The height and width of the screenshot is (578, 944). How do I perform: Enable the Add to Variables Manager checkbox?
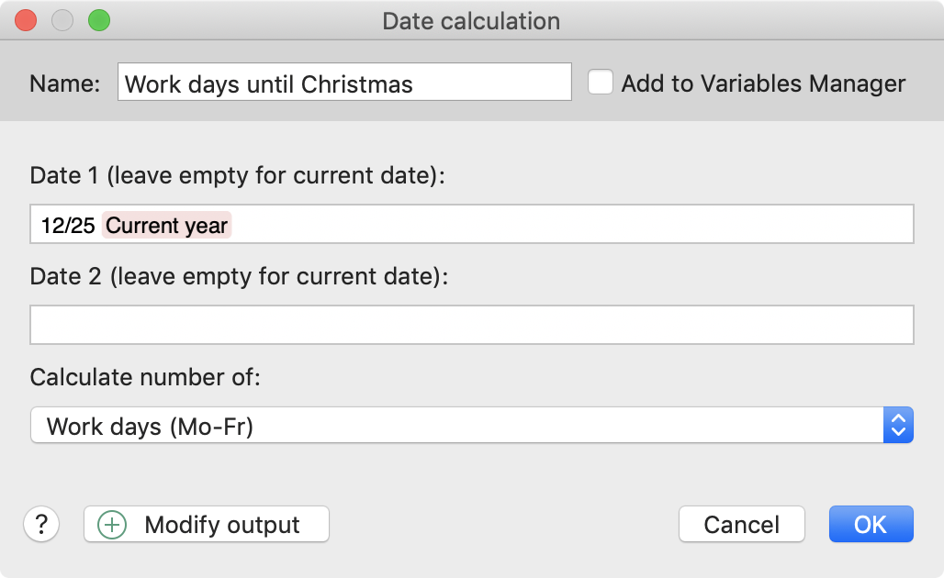tap(601, 83)
